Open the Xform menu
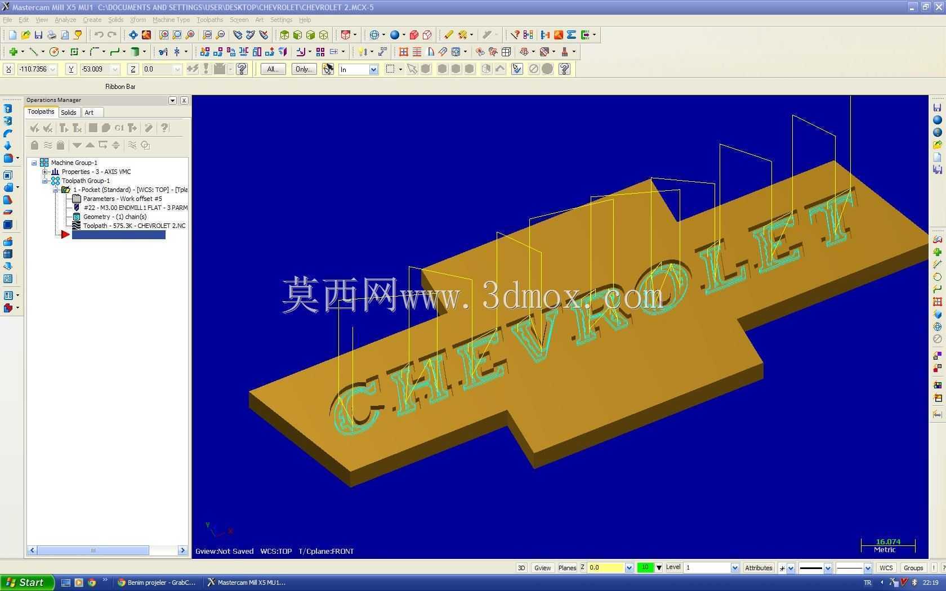The height and width of the screenshot is (591, 946). 138,20
